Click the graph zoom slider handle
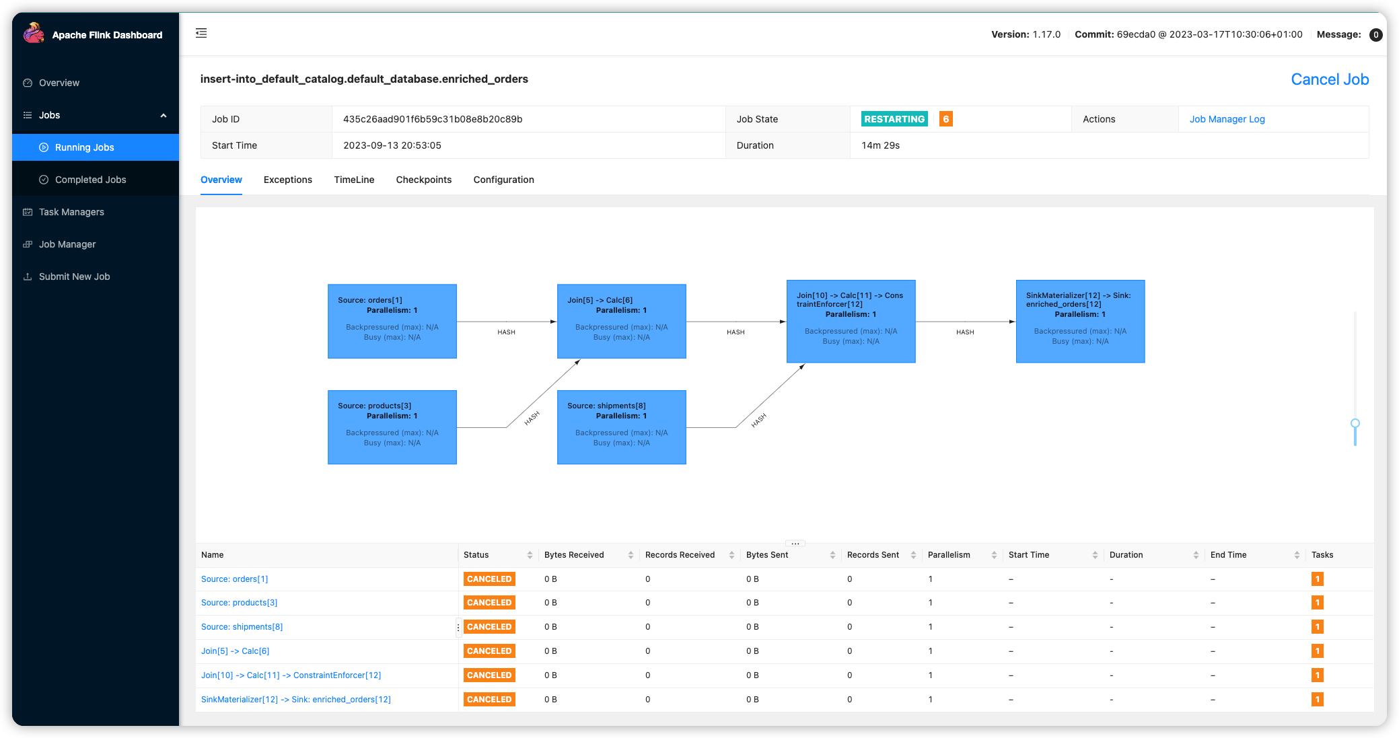Viewport: 1399px width, 738px height. pos(1355,423)
